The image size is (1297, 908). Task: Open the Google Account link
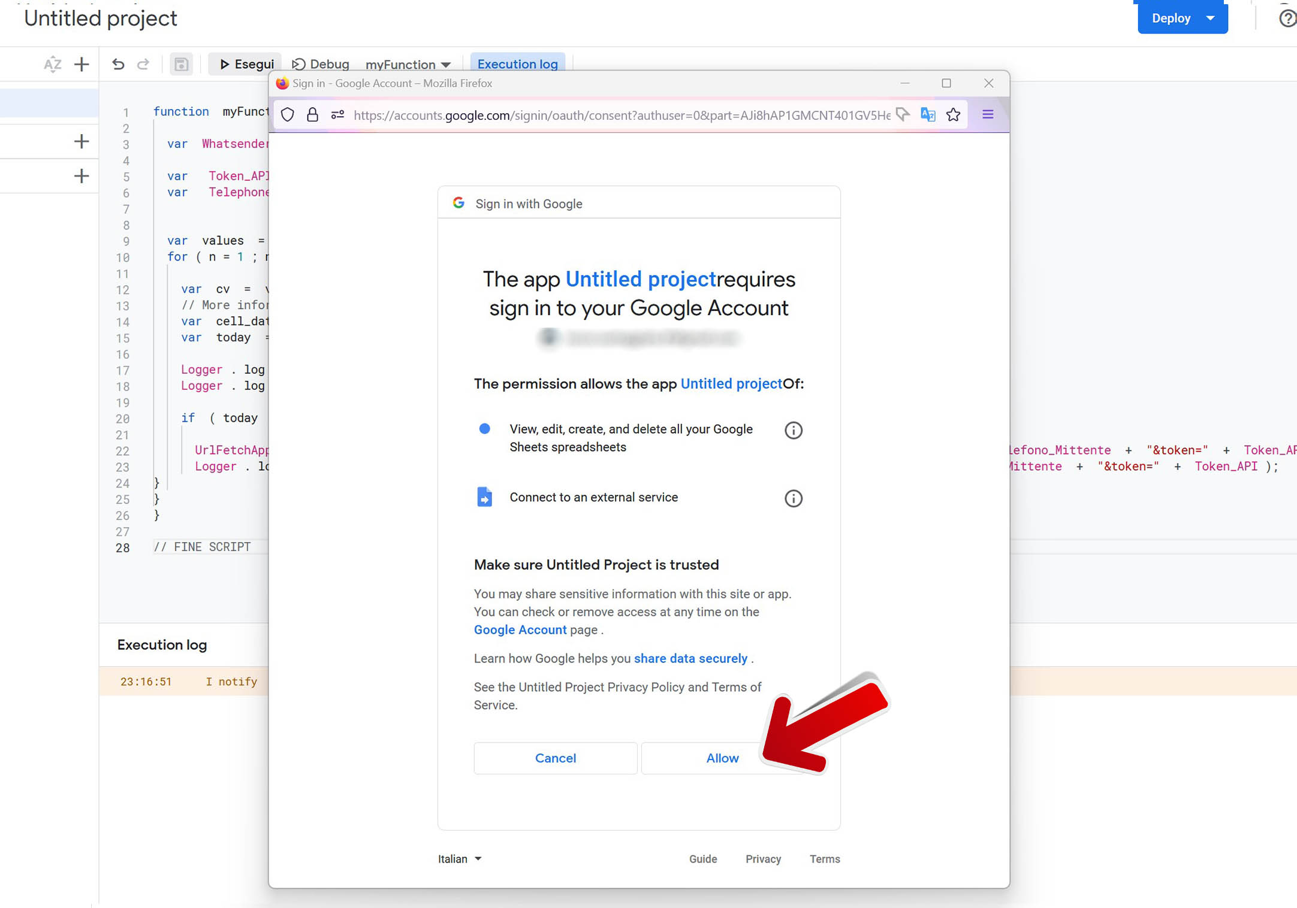click(x=520, y=629)
